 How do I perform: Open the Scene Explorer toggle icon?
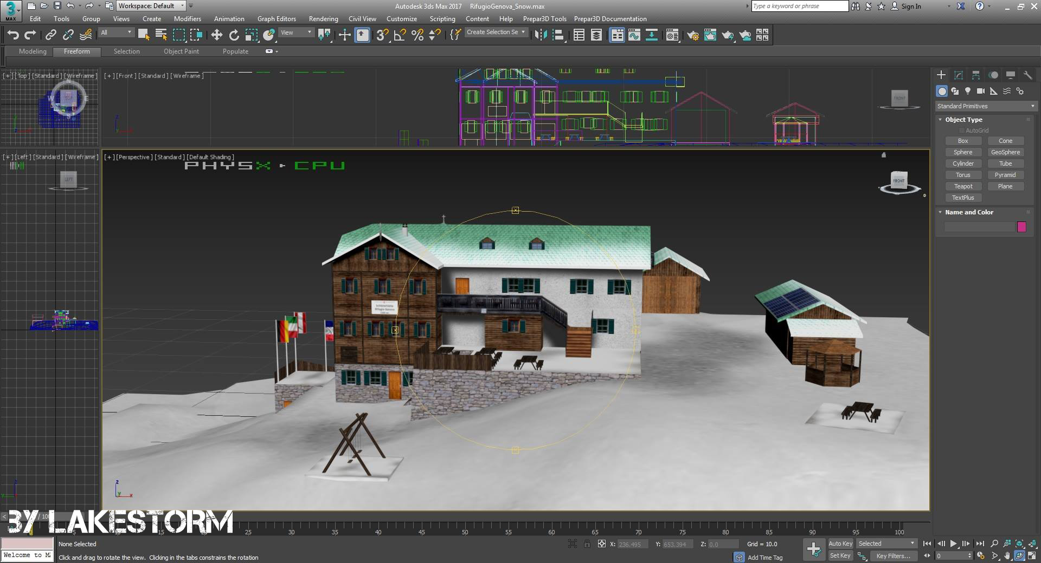579,35
